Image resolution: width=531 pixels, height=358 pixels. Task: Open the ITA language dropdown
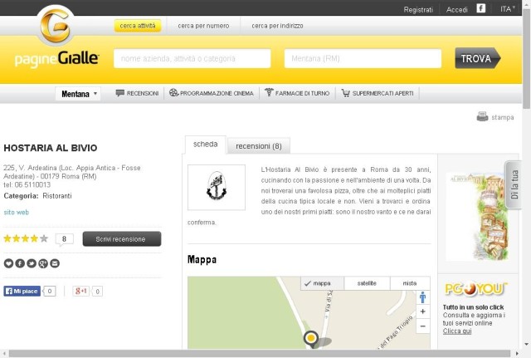508,9
